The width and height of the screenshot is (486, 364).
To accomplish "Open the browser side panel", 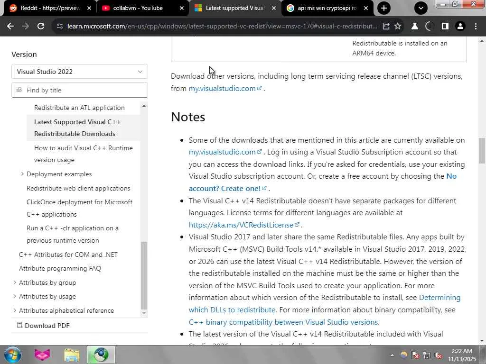I will tap(445, 27).
